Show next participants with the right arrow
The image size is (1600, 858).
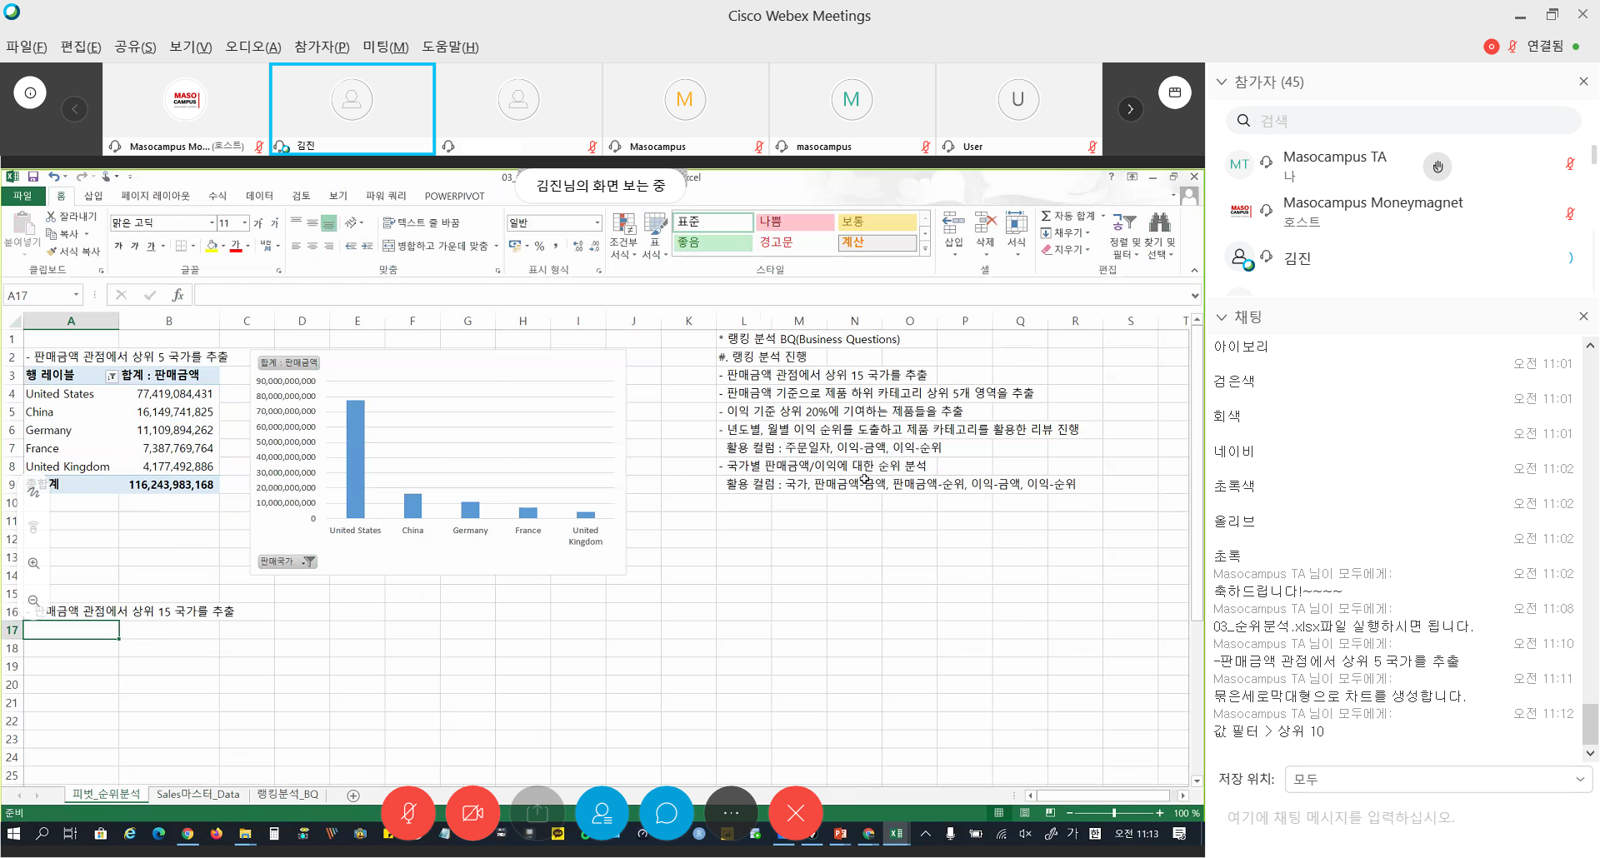click(x=1130, y=109)
